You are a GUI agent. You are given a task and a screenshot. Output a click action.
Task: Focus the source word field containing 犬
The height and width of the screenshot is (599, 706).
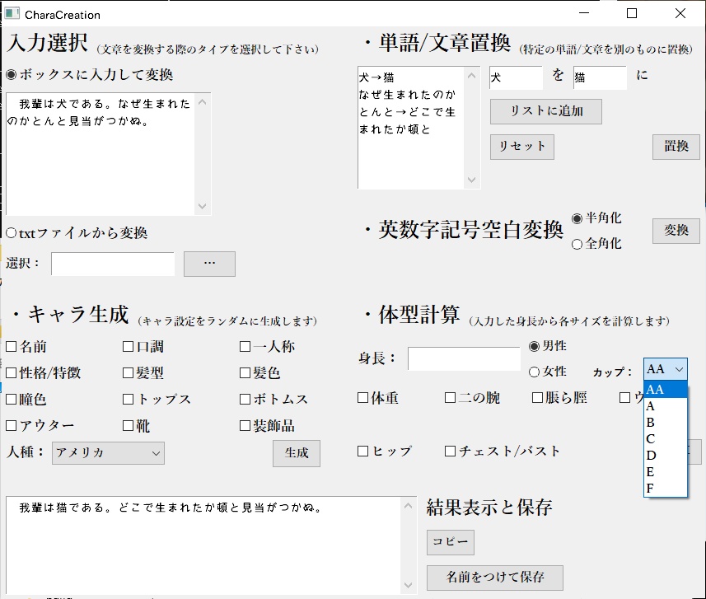[516, 78]
